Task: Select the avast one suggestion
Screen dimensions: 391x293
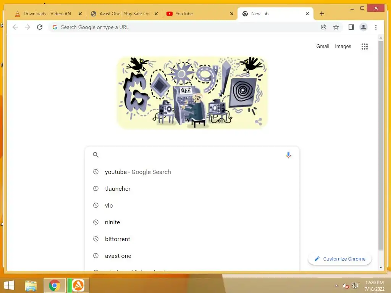Action: (x=192, y=256)
